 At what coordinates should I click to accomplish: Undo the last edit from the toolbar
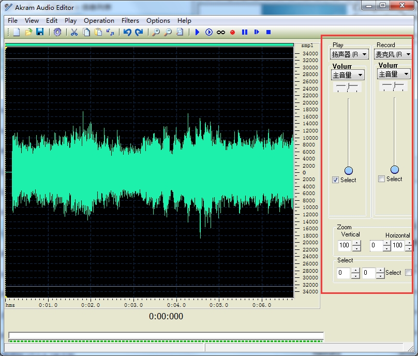[x=127, y=32]
